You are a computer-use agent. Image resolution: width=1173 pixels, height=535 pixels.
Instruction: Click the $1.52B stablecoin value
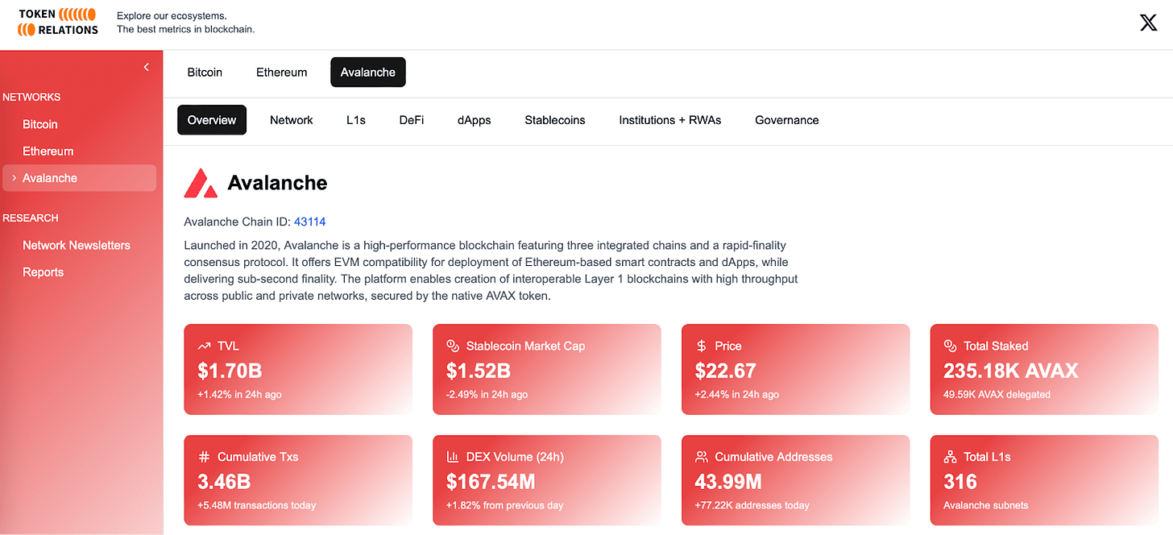tap(479, 371)
